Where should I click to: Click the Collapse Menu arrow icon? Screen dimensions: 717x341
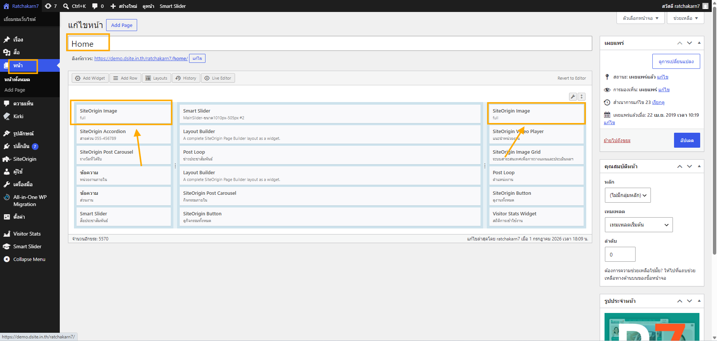point(7,259)
